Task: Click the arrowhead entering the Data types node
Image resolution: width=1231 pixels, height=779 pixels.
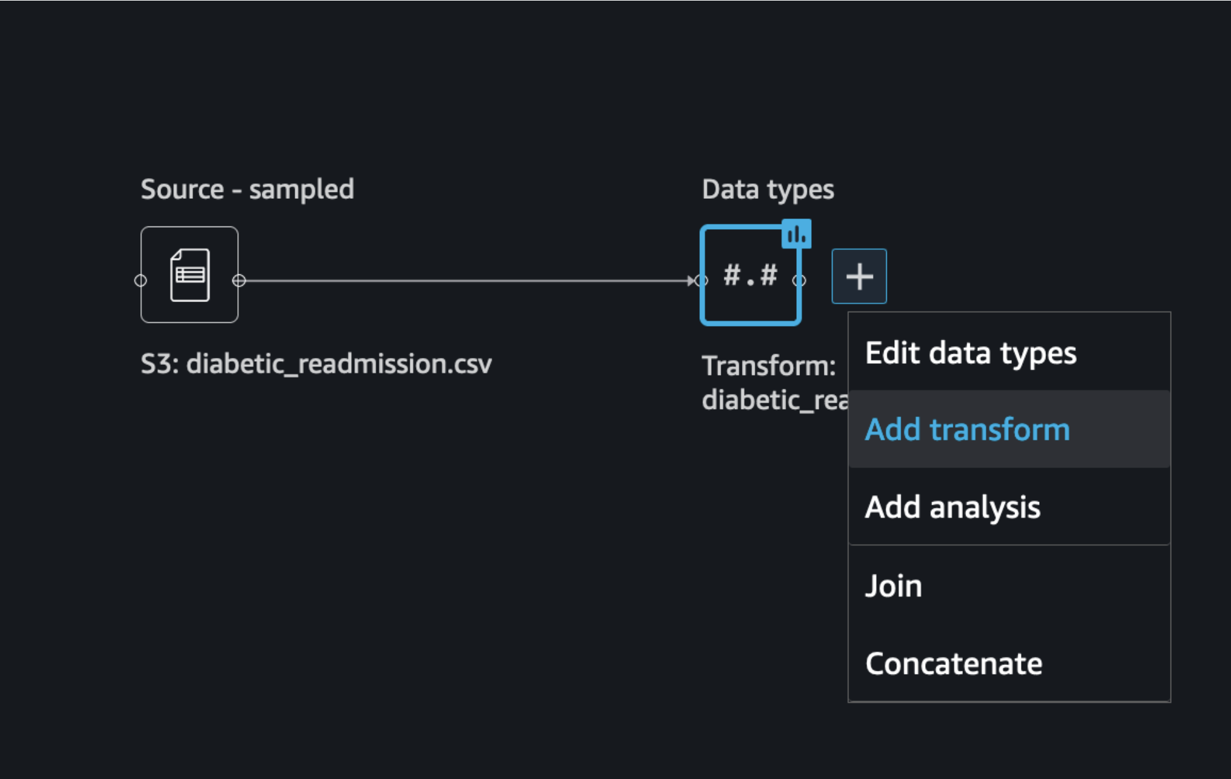Action: [x=691, y=281]
